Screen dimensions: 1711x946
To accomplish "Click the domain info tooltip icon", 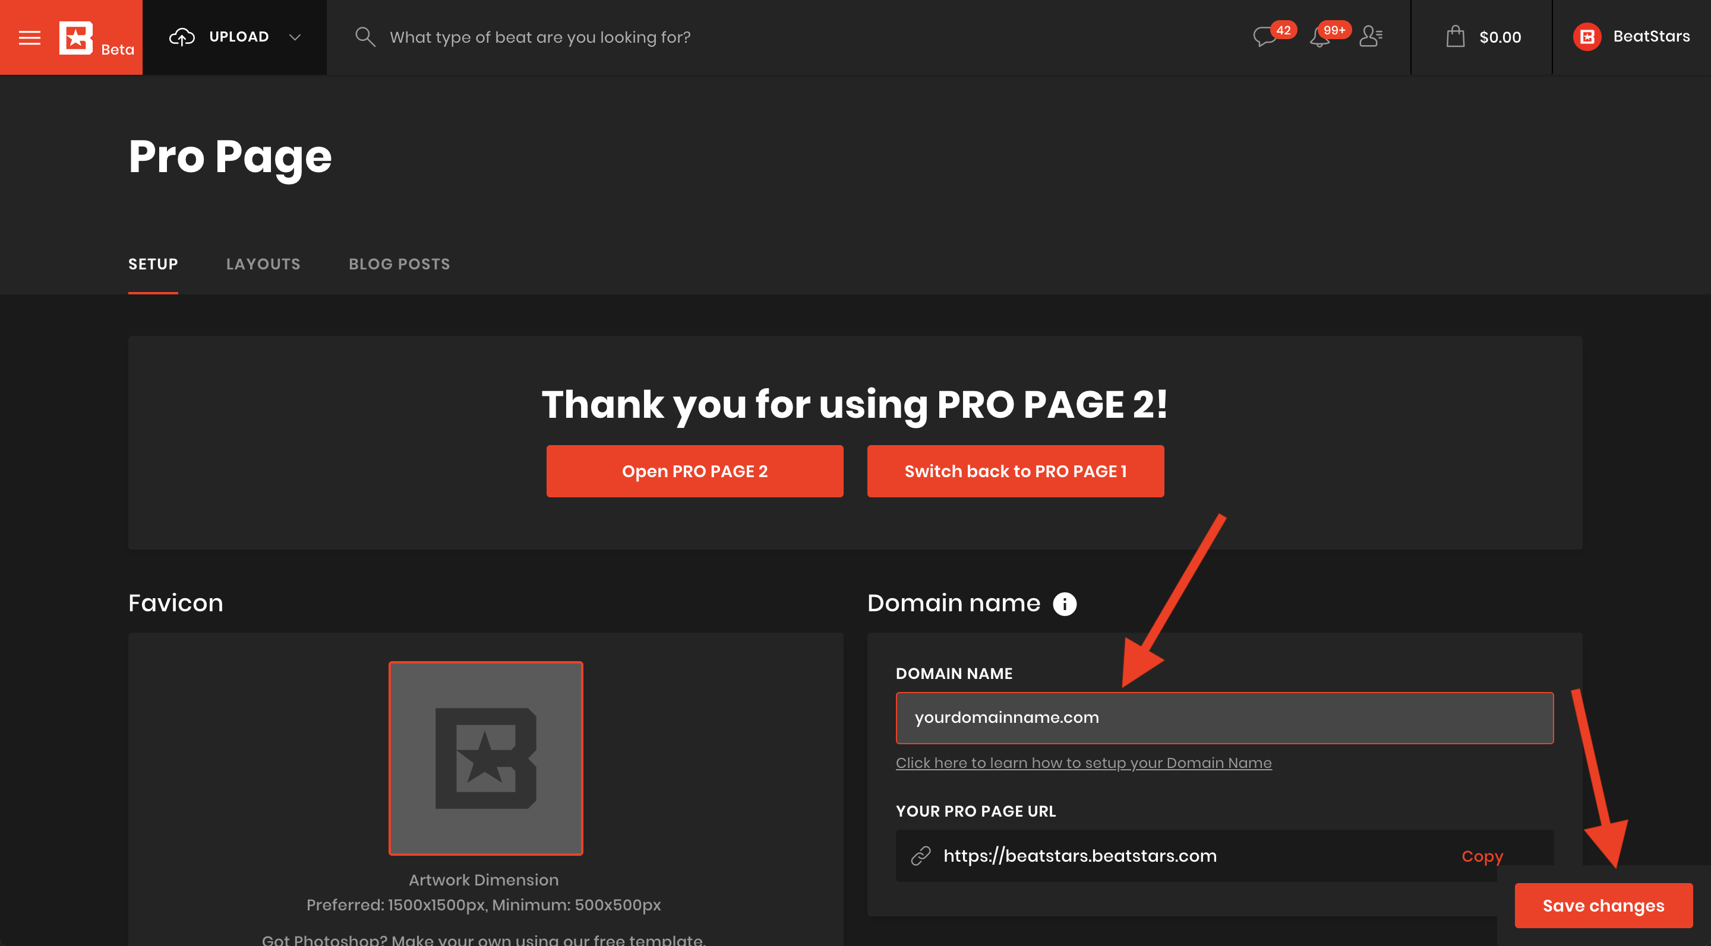I will (1063, 604).
